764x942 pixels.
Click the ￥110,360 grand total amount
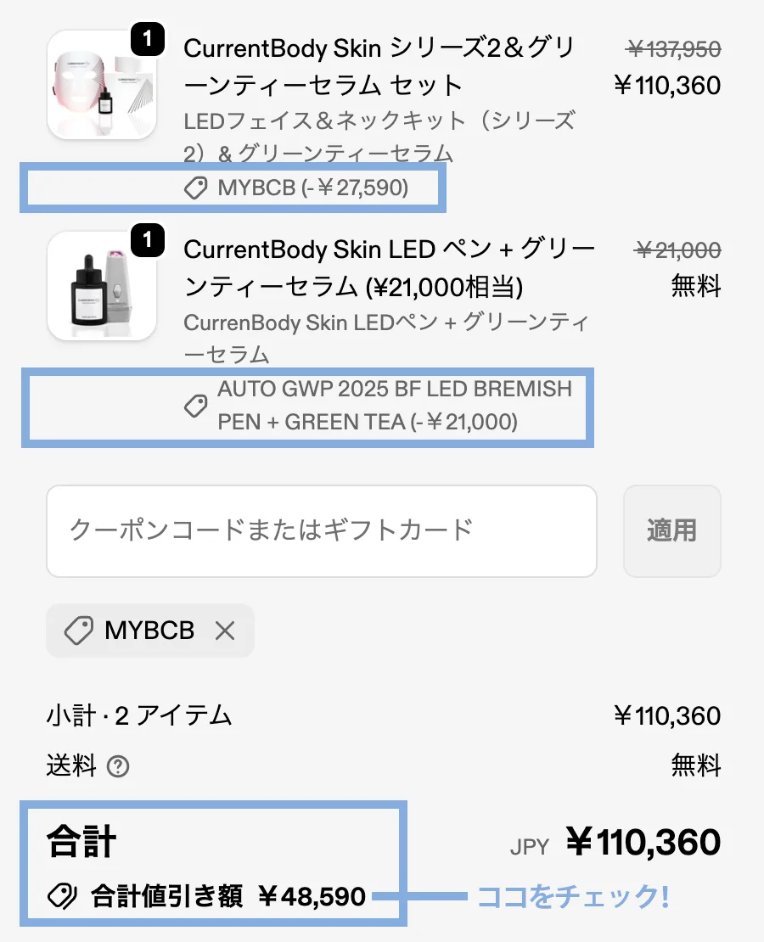(643, 843)
